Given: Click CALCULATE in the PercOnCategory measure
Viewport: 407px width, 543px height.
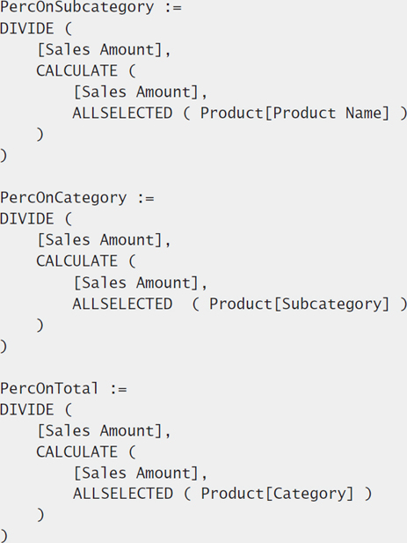Looking at the screenshot, I should [76, 261].
